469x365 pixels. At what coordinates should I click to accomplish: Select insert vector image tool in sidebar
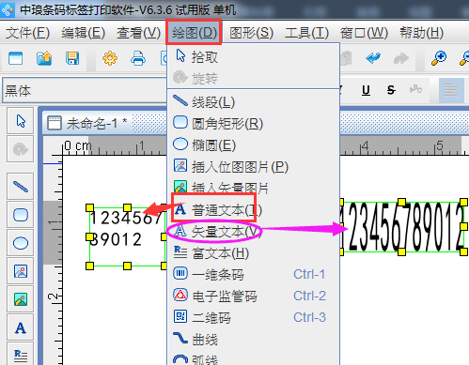pyautogui.click(x=21, y=299)
